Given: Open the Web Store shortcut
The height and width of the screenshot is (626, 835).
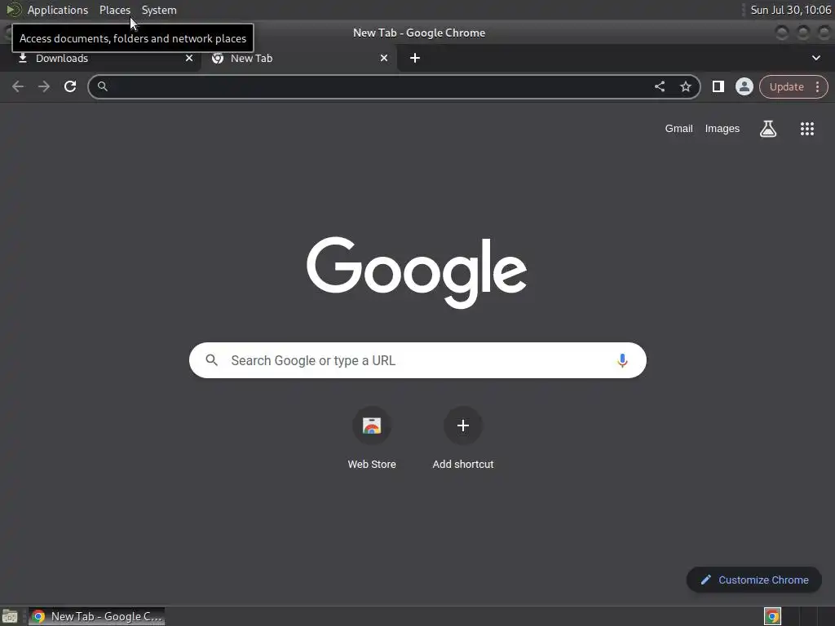Looking at the screenshot, I should pos(372,438).
